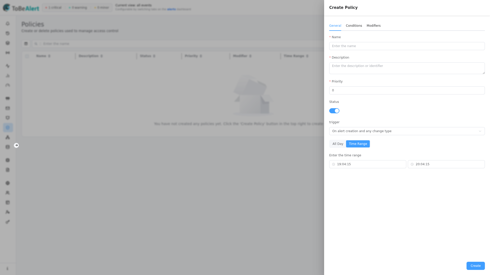Click into the Description text area
The image size is (490, 275).
(x=407, y=68)
